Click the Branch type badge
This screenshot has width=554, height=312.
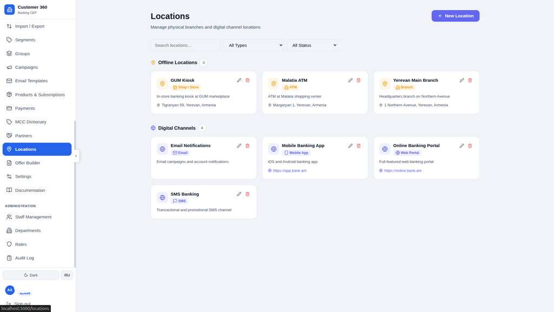pyautogui.click(x=404, y=87)
